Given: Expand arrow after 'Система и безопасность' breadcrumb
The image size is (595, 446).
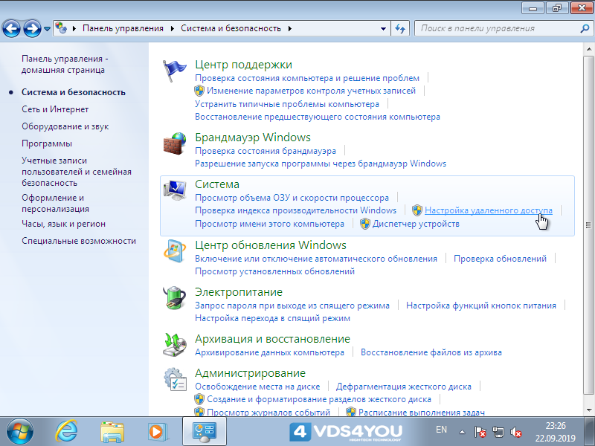Looking at the screenshot, I should point(290,28).
